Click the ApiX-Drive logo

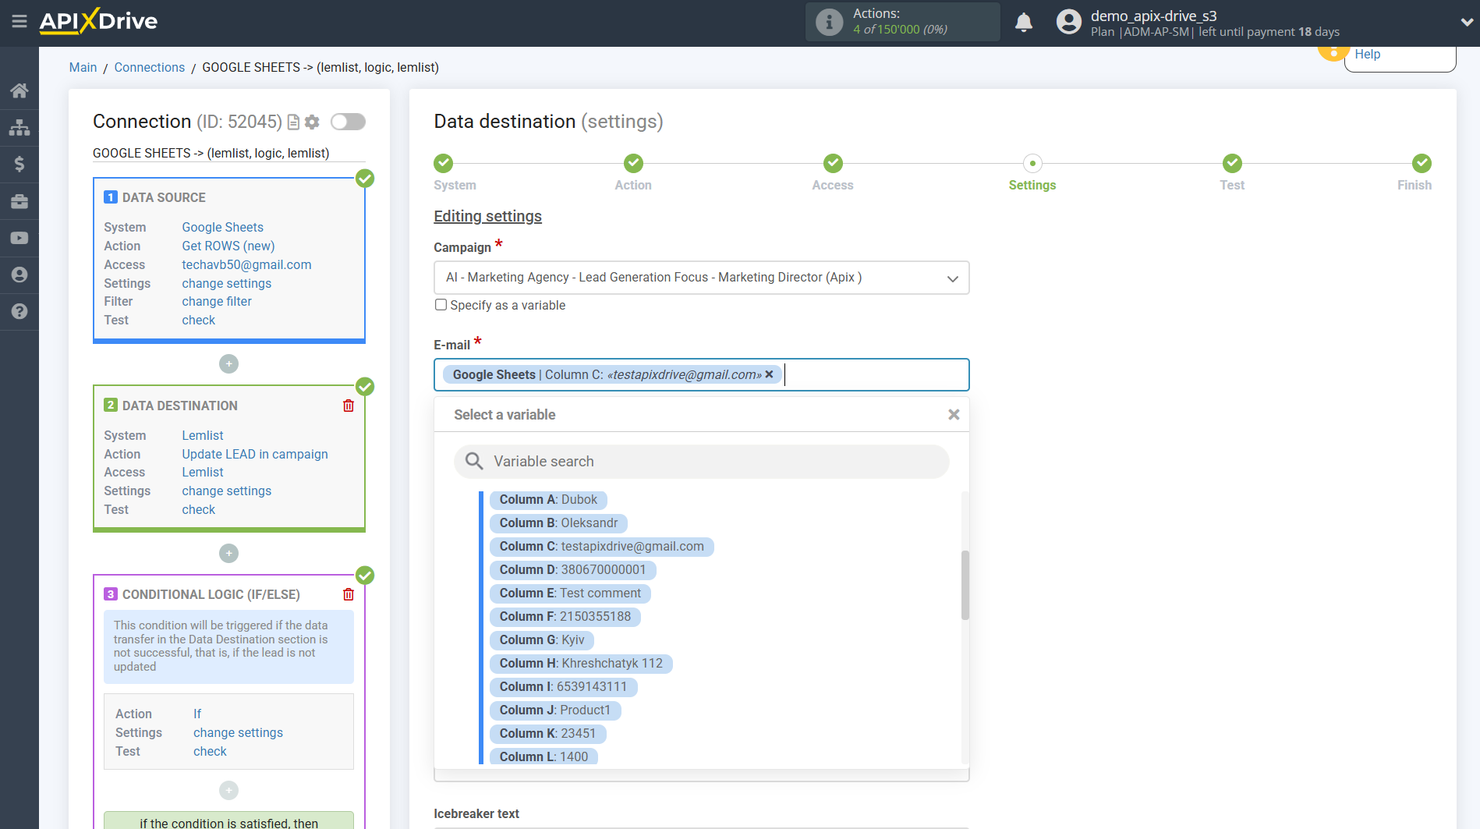tap(98, 21)
